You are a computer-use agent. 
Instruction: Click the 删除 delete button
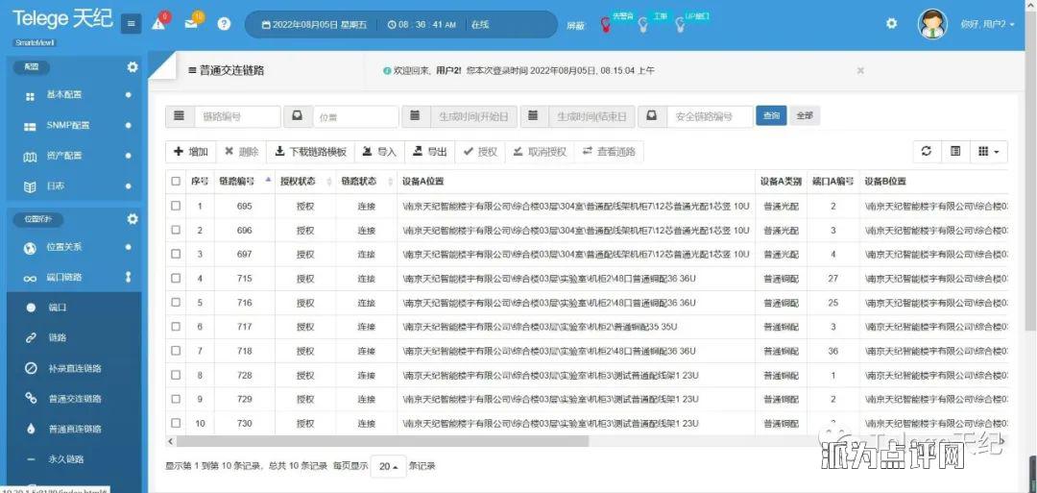click(x=241, y=152)
